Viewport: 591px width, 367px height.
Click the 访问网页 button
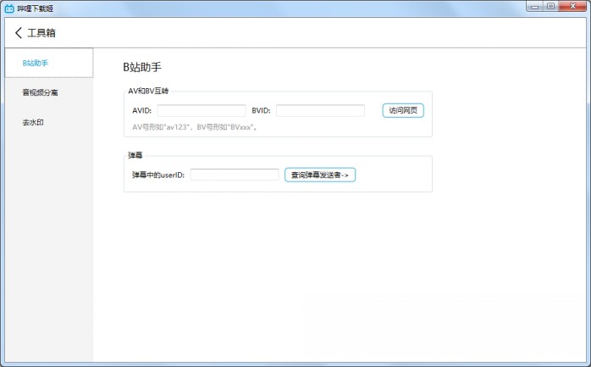(403, 110)
